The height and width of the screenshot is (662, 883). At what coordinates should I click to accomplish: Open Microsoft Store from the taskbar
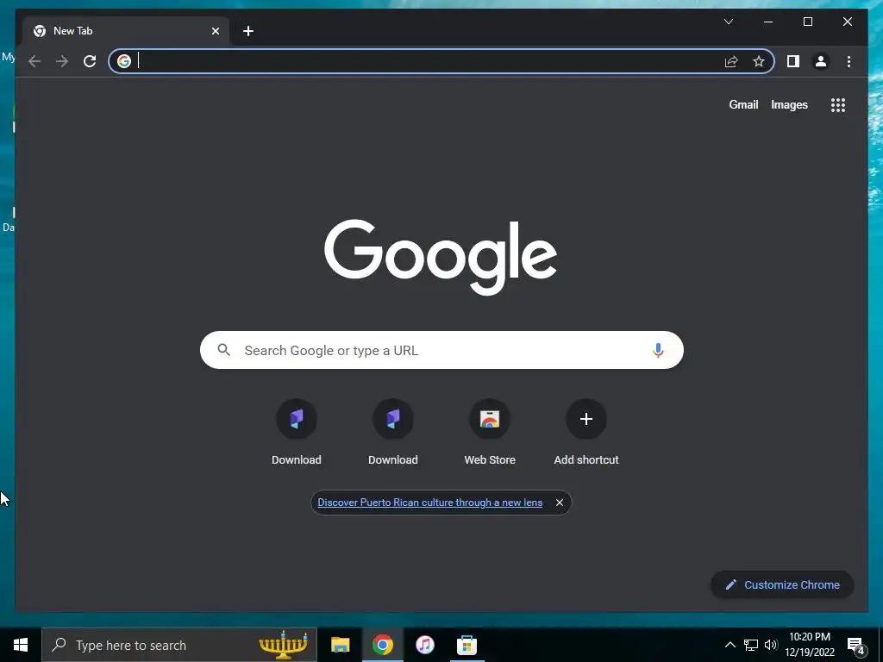coord(467,645)
